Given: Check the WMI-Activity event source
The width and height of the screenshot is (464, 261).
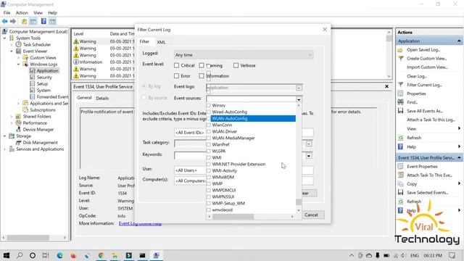Looking at the screenshot, I should 209,171.
